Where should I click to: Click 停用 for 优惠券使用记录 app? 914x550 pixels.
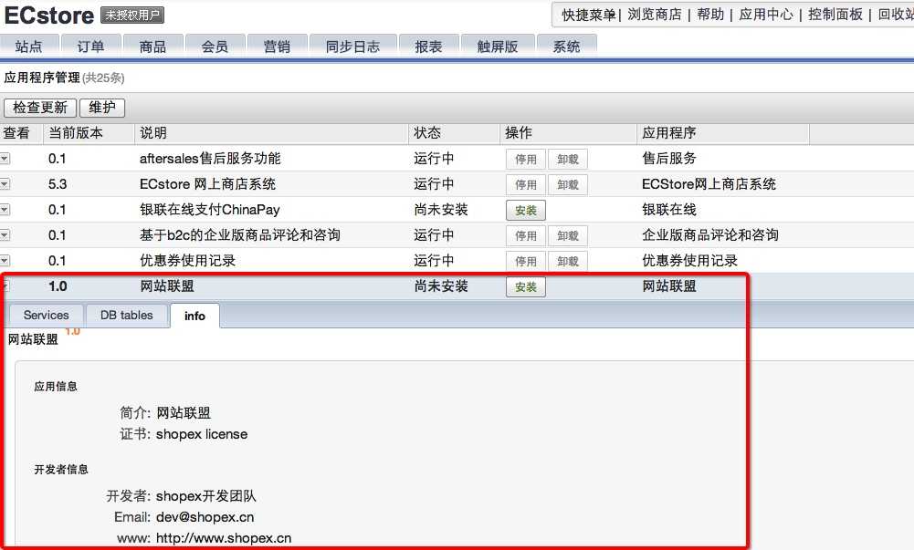click(526, 262)
